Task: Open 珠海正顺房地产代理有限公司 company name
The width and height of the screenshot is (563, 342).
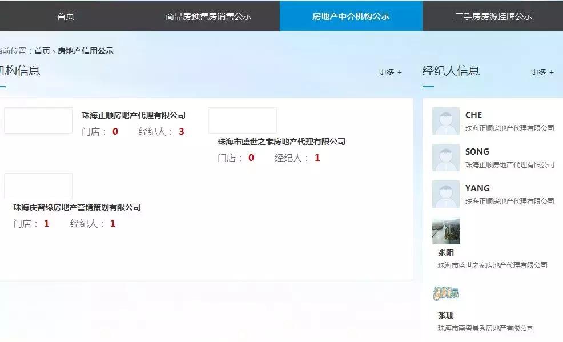Action: pyautogui.click(x=132, y=115)
